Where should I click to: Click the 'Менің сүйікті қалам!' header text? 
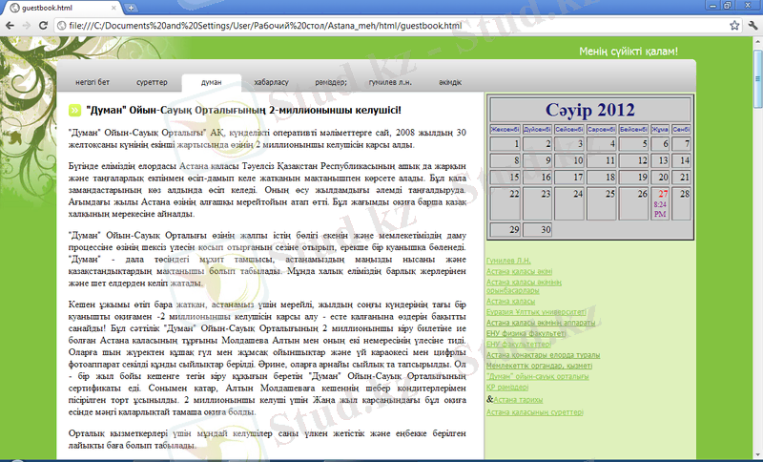(629, 52)
